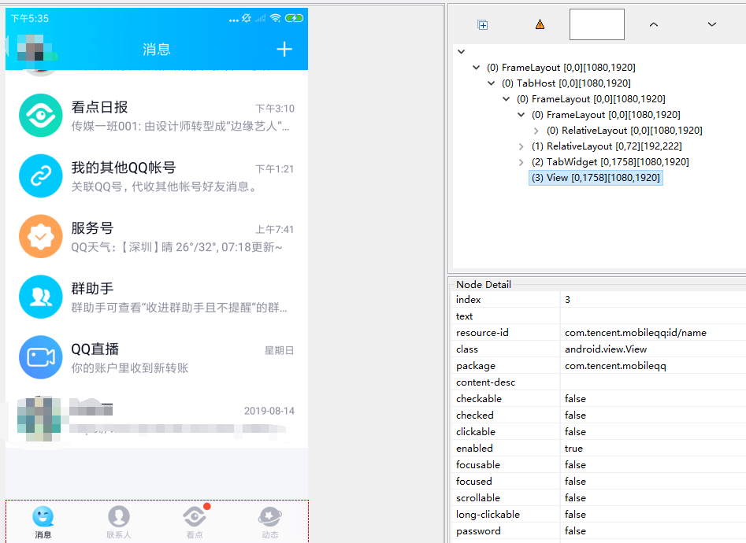Viewport: 746px width, 543px height.
Task: Switch to the 消息 bottom tab
Action: coord(43,522)
